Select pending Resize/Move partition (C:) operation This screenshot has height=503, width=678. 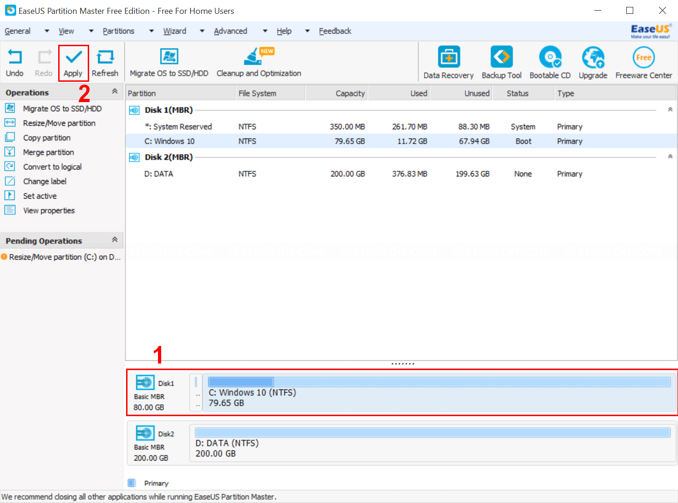pyautogui.click(x=61, y=257)
